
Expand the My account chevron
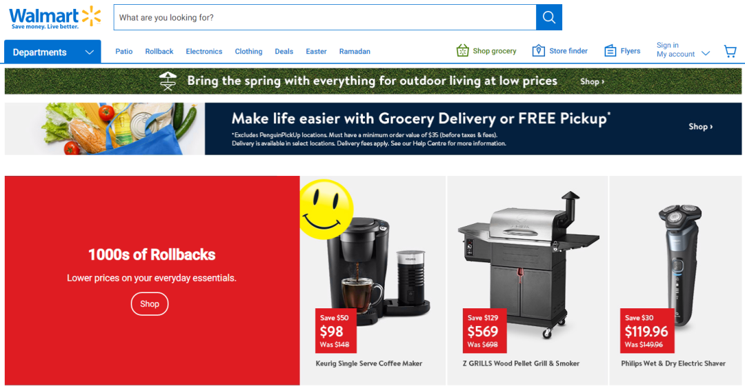pos(706,53)
